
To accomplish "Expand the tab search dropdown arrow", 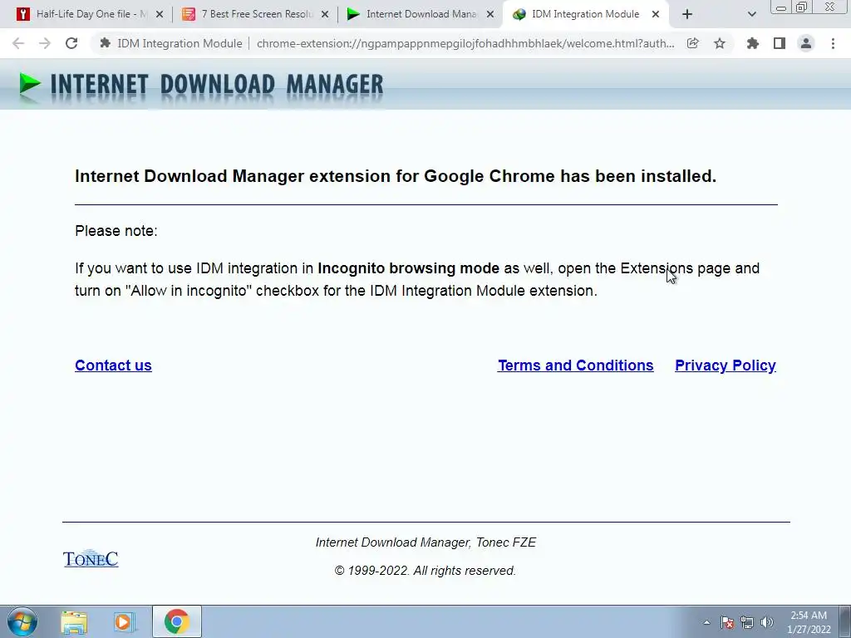I will click(751, 15).
